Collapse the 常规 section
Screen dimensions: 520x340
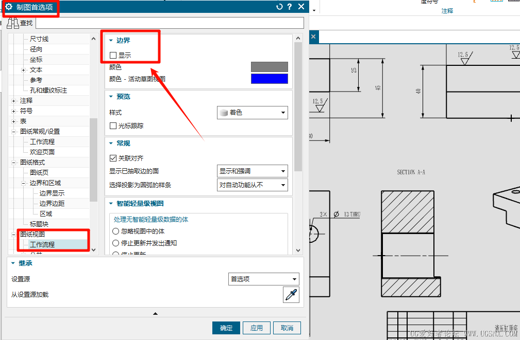(111, 144)
